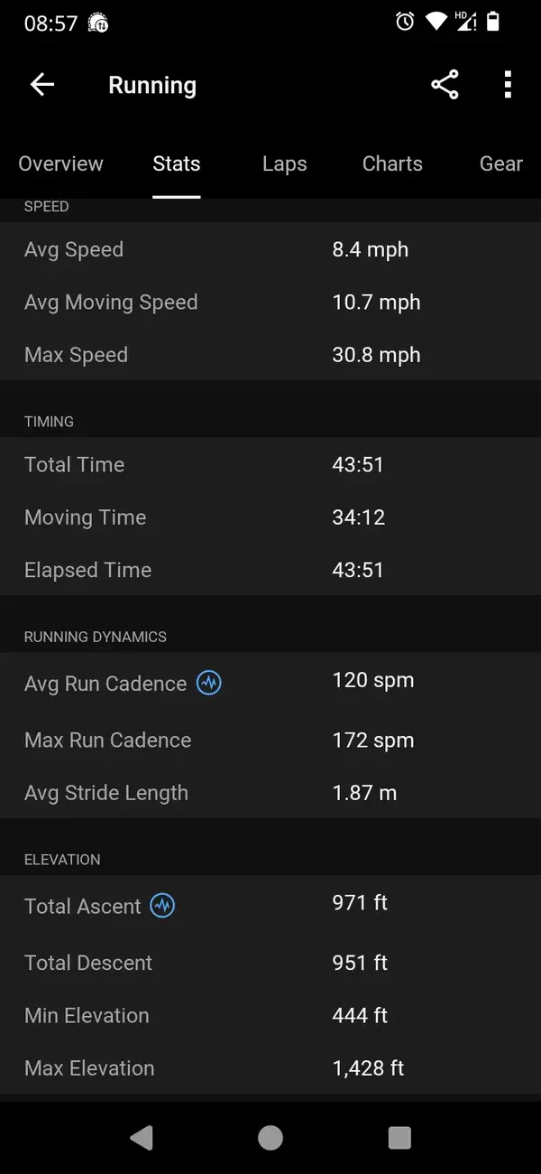Tap the back arrow icon
This screenshot has width=541, height=1174.
tap(42, 85)
